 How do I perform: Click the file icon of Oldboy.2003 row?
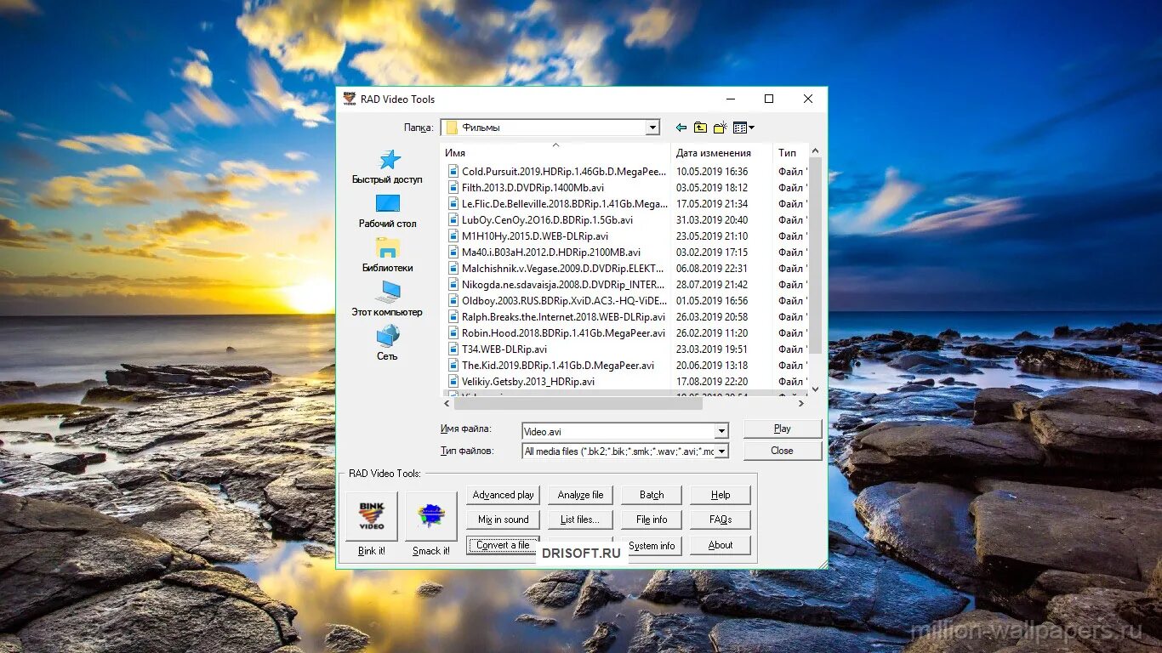(453, 301)
